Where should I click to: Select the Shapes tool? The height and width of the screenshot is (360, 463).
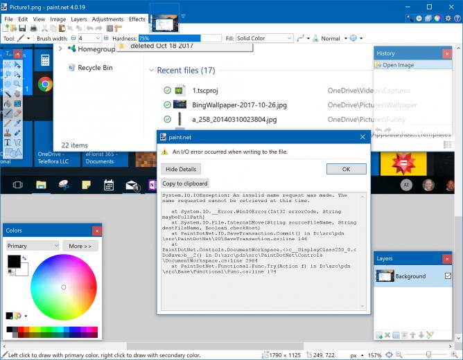(13, 152)
